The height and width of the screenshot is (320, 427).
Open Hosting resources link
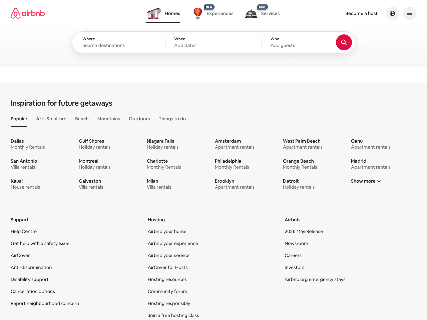point(167,279)
